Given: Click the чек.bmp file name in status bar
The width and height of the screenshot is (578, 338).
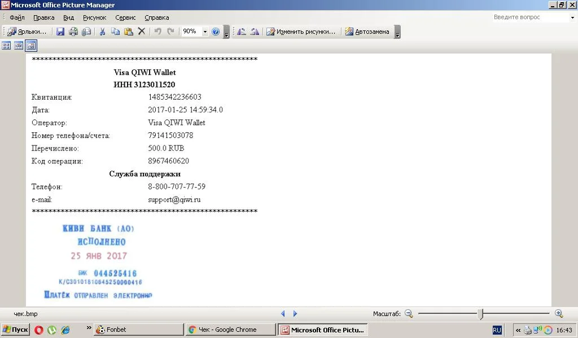Looking at the screenshot, I should pos(25,314).
